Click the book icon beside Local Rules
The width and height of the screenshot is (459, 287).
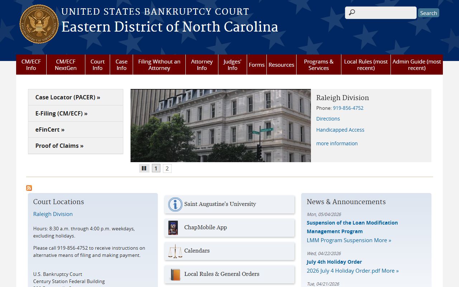175,274
